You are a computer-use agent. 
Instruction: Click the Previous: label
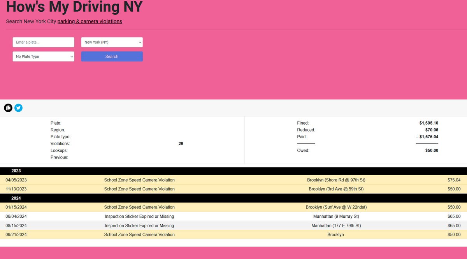59,157
